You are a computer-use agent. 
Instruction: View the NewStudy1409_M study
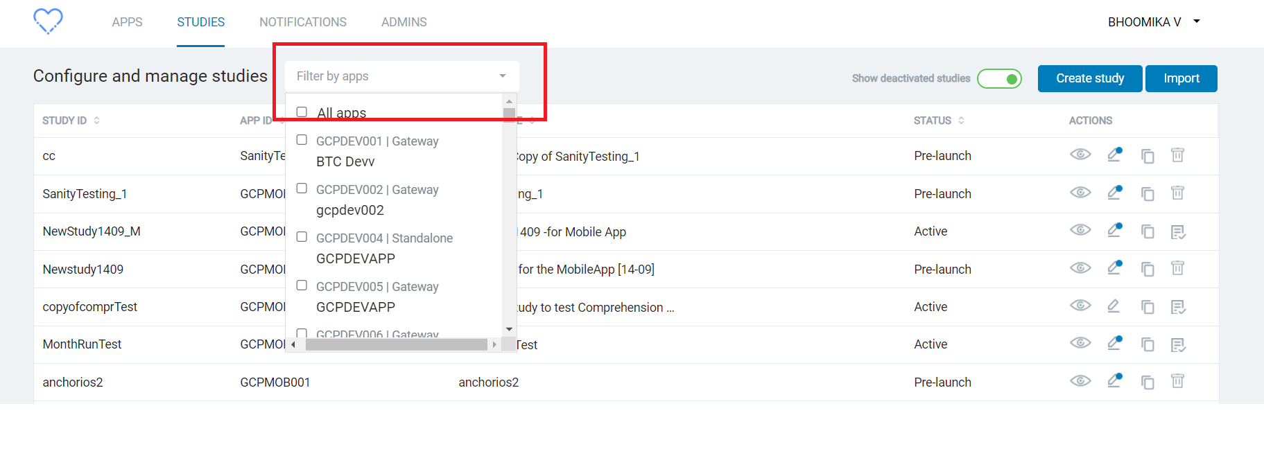tap(1080, 230)
